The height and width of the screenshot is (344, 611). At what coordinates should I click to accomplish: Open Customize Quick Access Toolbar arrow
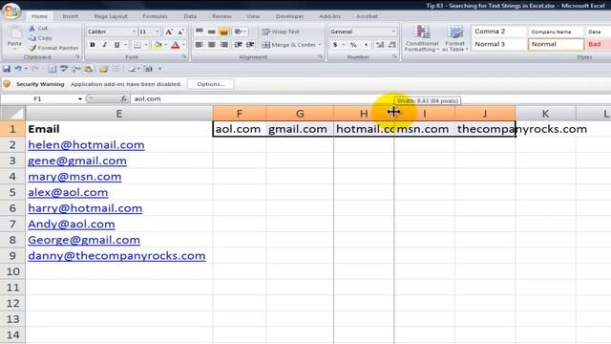point(159,69)
